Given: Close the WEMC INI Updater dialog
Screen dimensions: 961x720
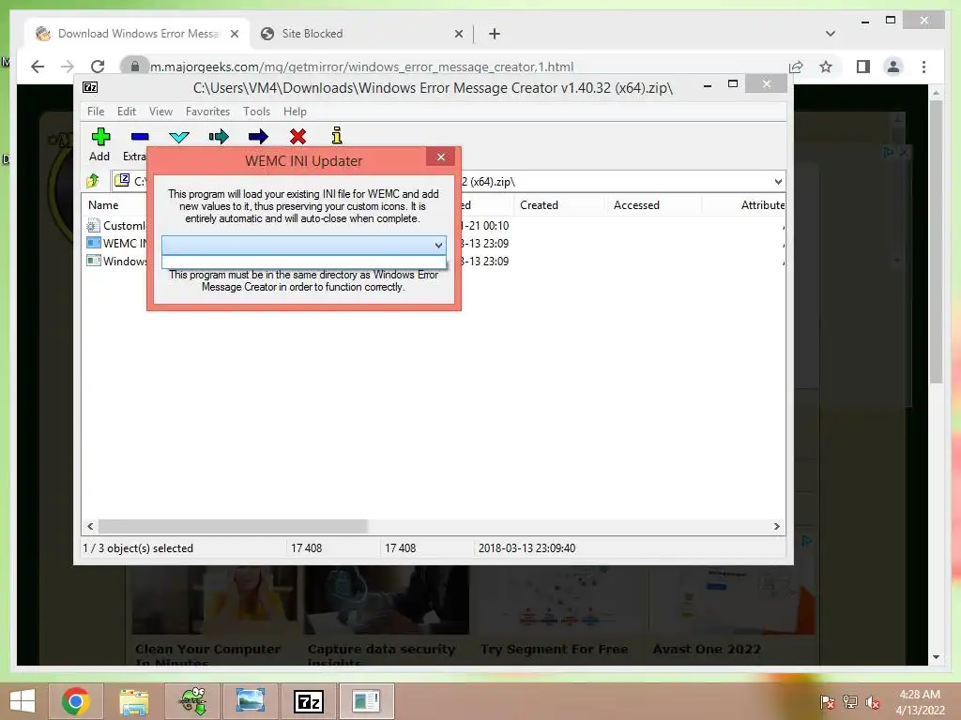Looking at the screenshot, I should pyautogui.click(x=441, y=157).
